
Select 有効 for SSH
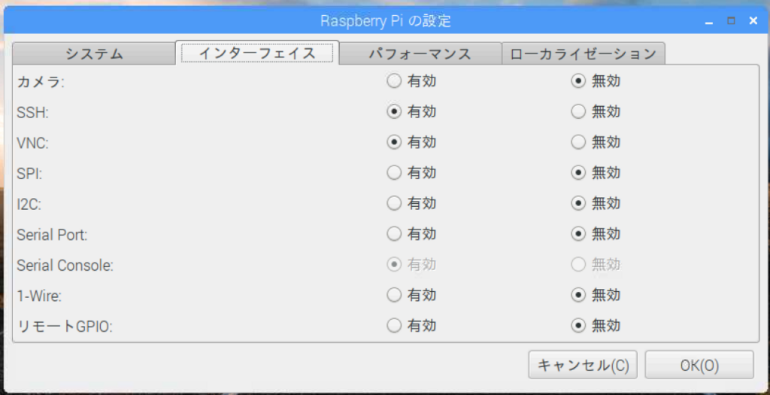394,111
